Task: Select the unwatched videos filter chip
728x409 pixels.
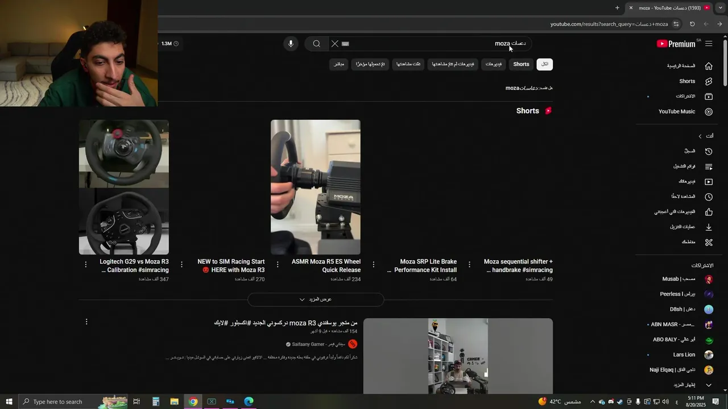Action: (x=453, y=64)
